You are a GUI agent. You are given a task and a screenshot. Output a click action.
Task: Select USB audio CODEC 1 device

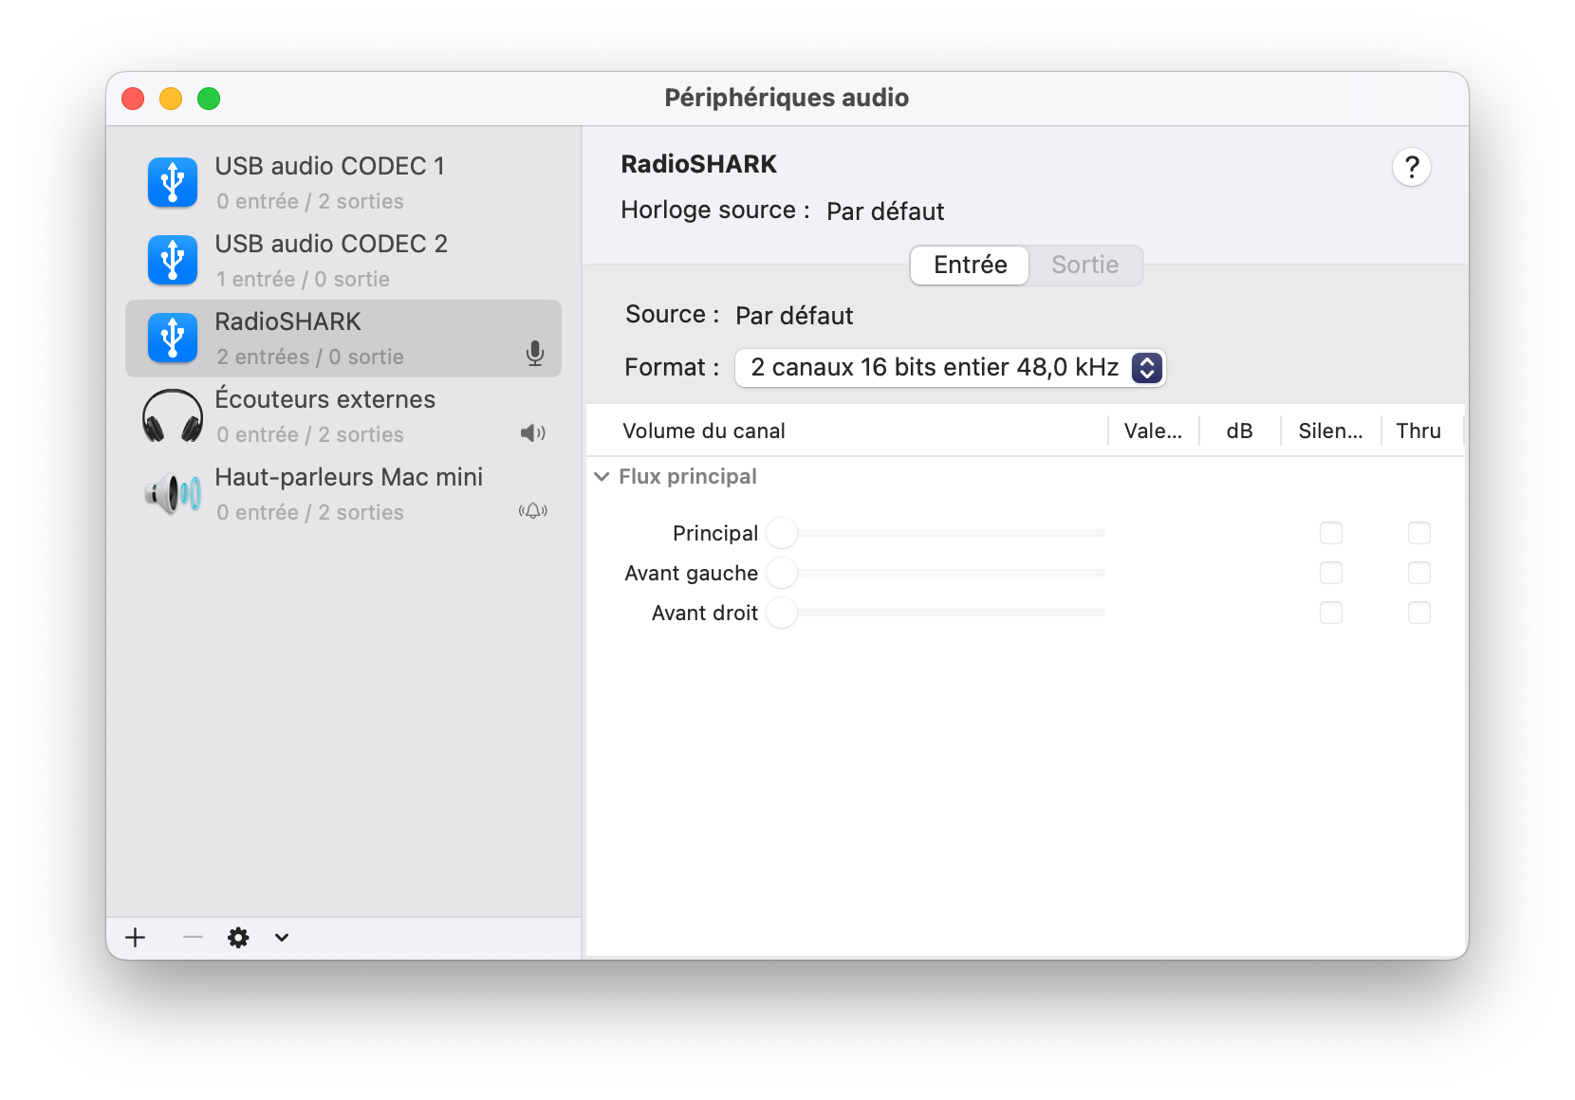343,183
